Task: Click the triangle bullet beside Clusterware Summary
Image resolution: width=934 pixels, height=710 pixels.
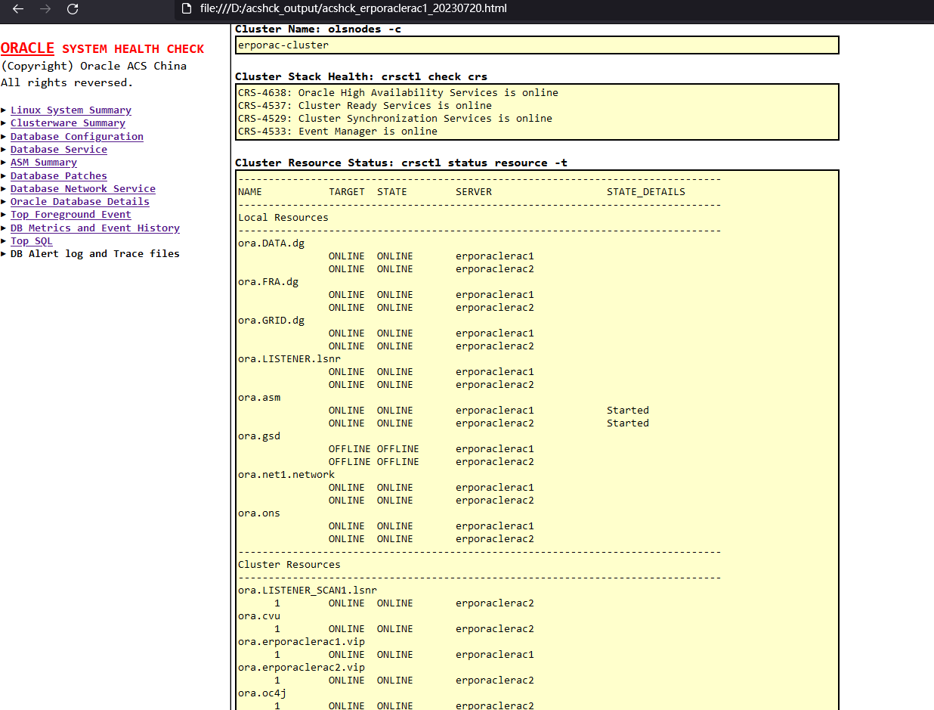Action: (4, 123)
